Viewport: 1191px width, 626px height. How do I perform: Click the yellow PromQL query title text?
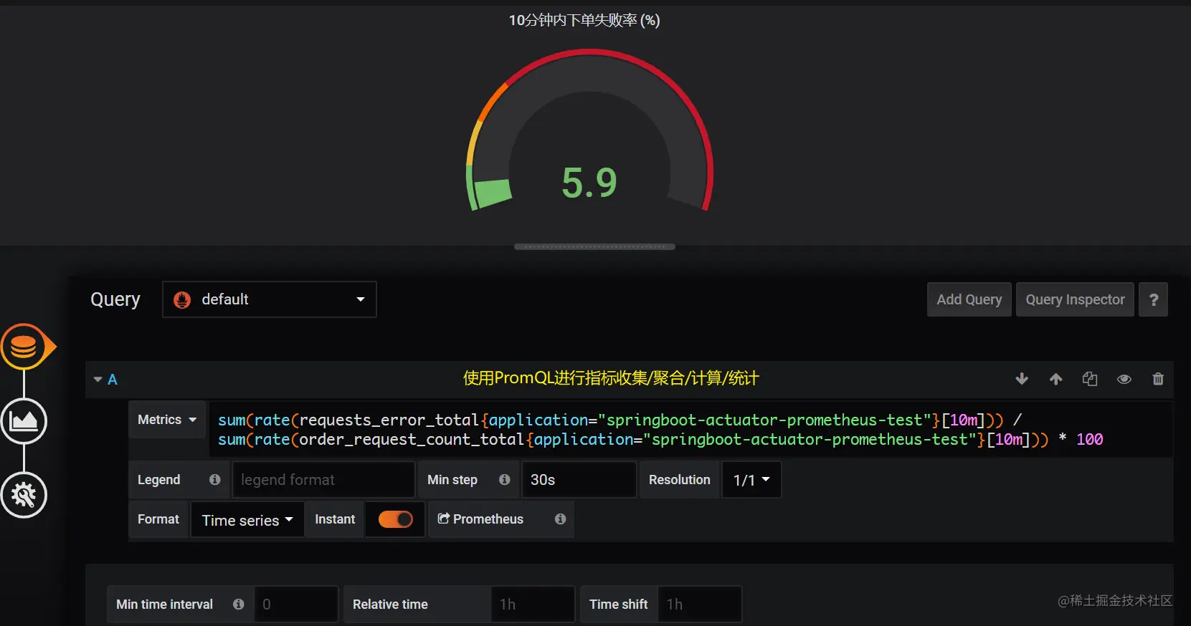tap(611, 378)
